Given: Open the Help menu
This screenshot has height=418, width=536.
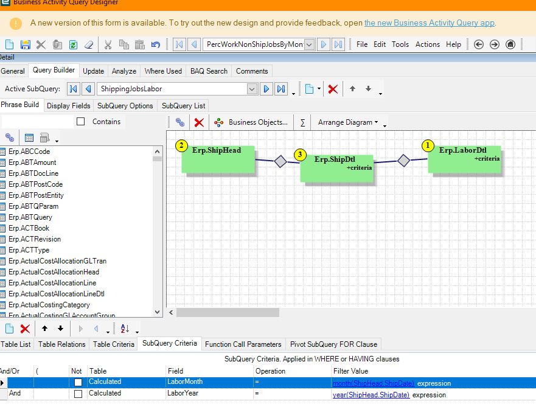Looking at the screenshot, I should (x=453, y=44).
